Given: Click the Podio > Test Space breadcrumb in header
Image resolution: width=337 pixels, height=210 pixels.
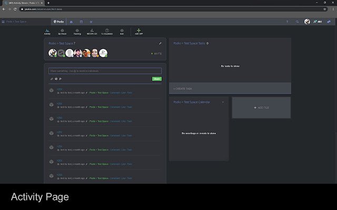Looking at the screenshot, I should (x=16, y=22).
